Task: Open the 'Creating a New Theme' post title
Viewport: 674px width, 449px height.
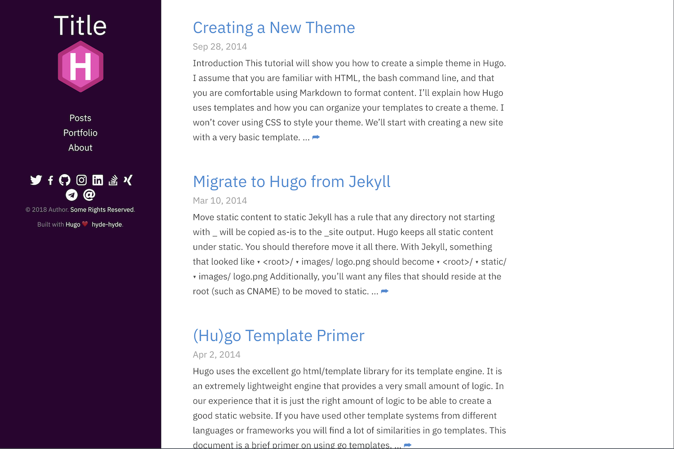Action: coord(274,28)
